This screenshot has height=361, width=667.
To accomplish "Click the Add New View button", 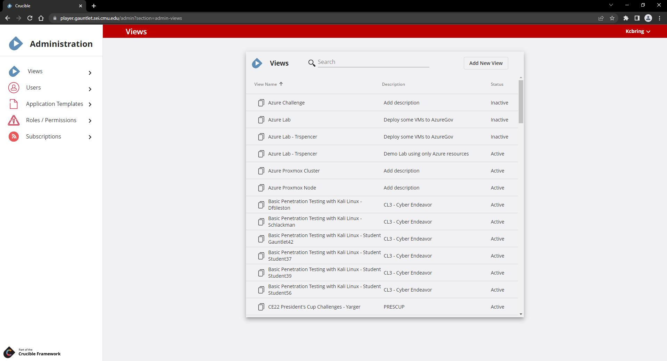I will click(486, 63).
